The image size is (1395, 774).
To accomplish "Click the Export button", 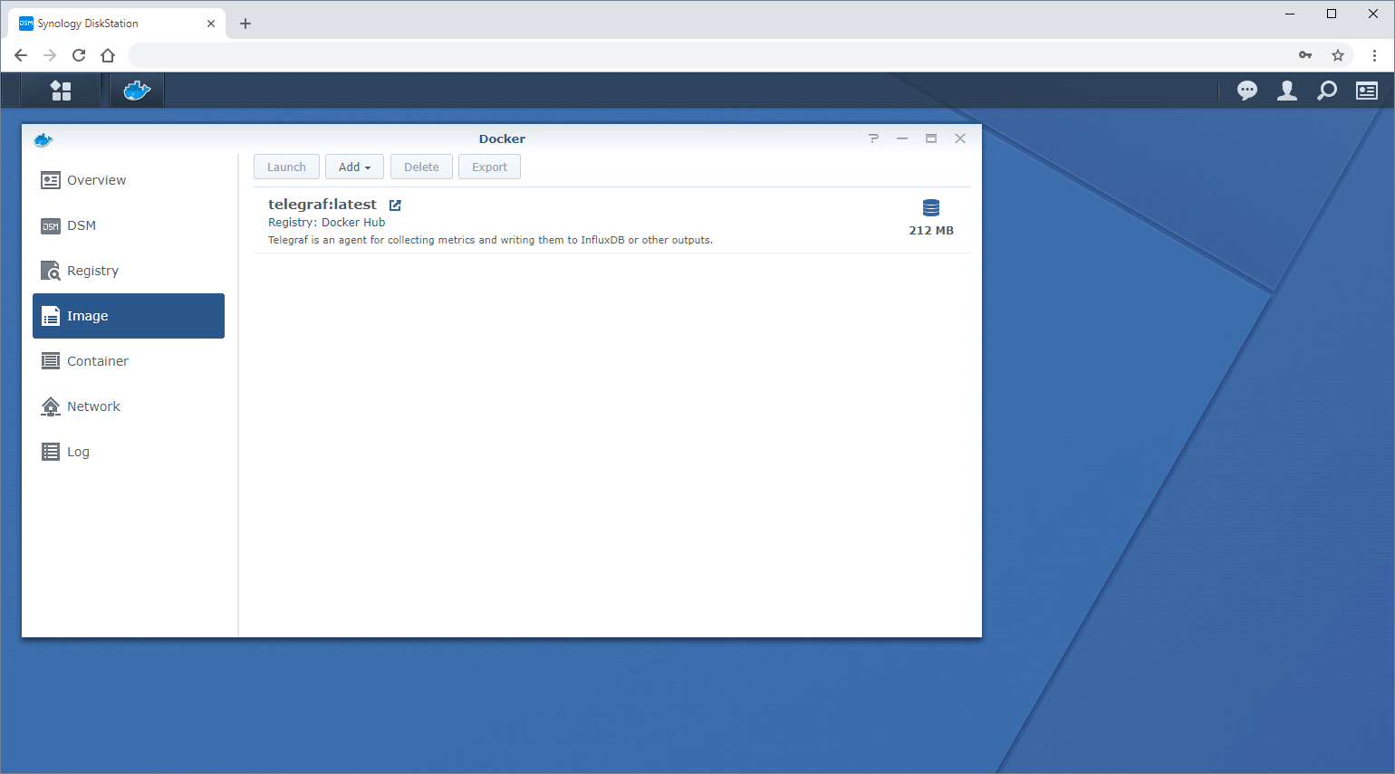I will [489, 167].
